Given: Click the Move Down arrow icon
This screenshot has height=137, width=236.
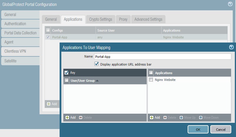Looking at the screenshot, I should (201, 118).
